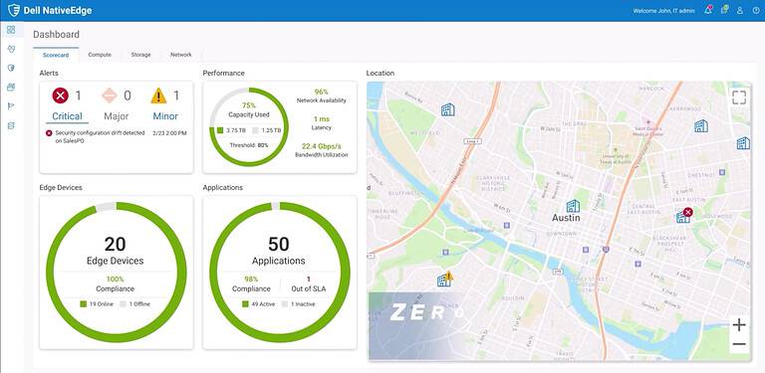
Task: Switch to the Storage tab
Action: [x=140, y=55]
